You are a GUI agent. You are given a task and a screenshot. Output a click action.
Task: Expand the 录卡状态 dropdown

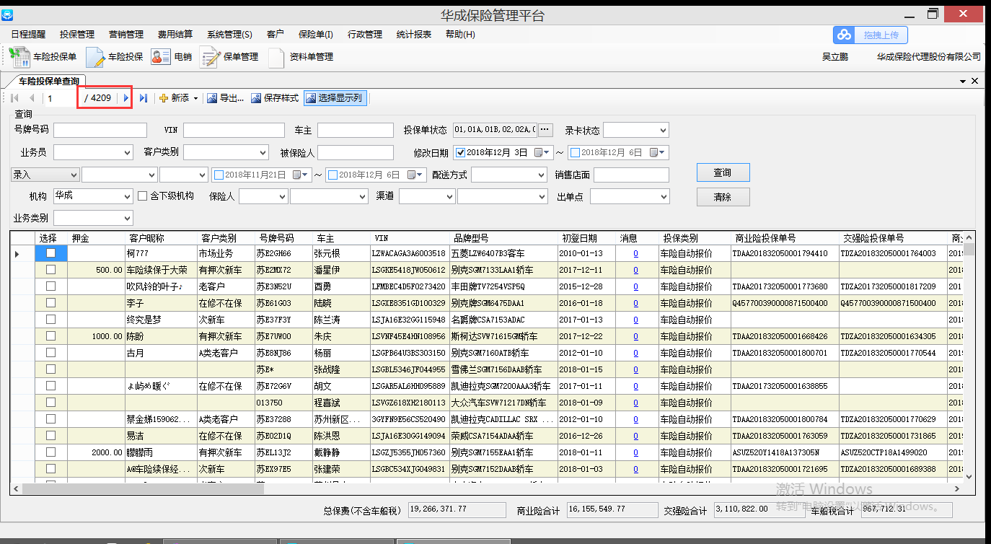coord(662,131)
